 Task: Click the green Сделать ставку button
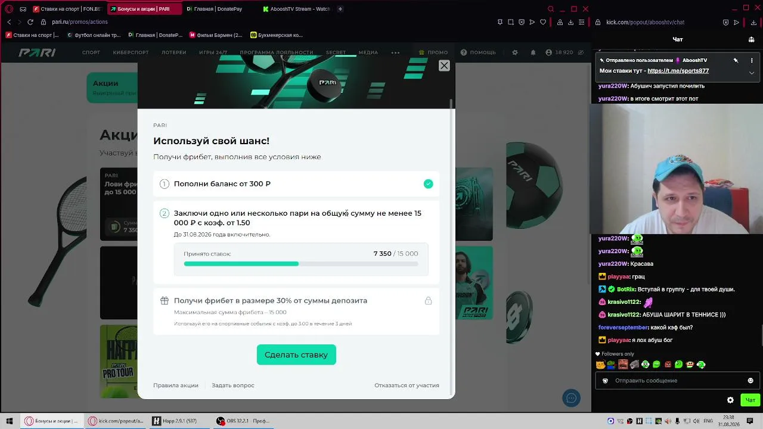(296, 355)
